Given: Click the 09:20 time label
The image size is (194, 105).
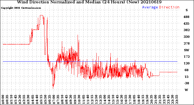Looking at the screenshot, I should coord(71,99).
